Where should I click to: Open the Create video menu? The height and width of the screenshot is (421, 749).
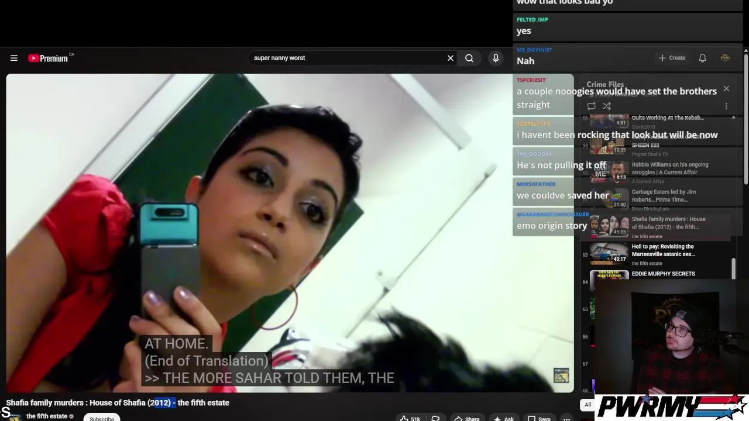click(x=672, y=58)
